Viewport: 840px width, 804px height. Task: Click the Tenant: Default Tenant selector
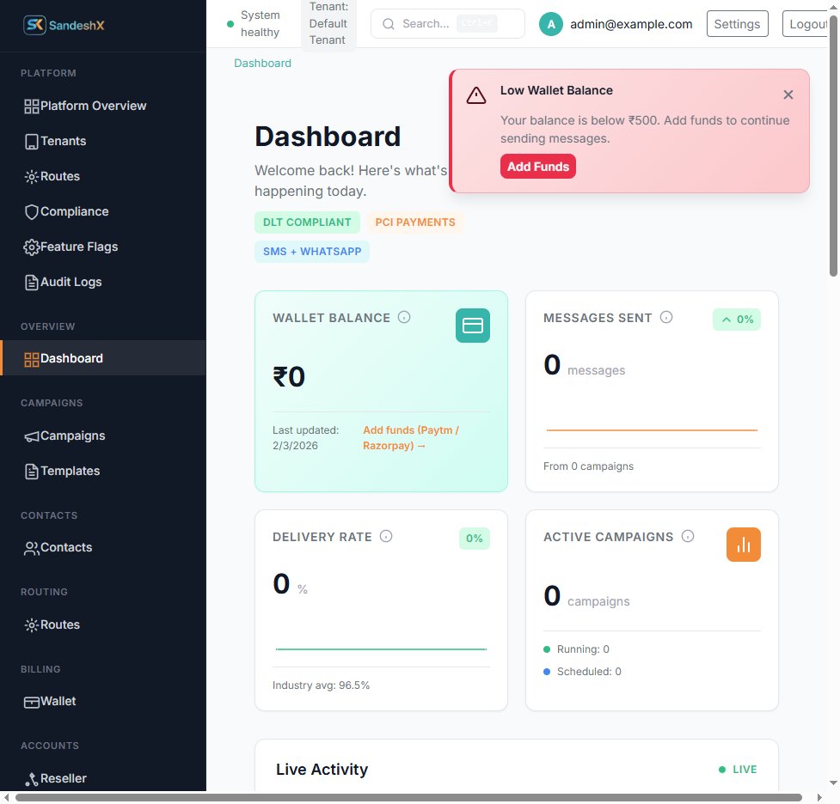tap(328, 23)
